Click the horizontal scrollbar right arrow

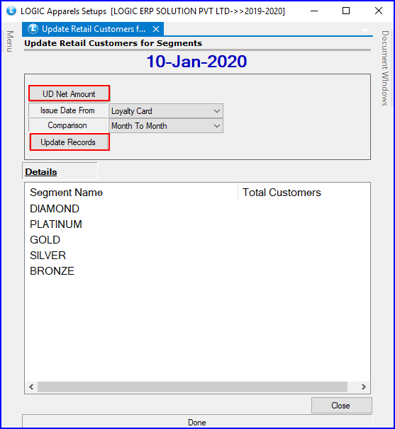coord(364,387)
